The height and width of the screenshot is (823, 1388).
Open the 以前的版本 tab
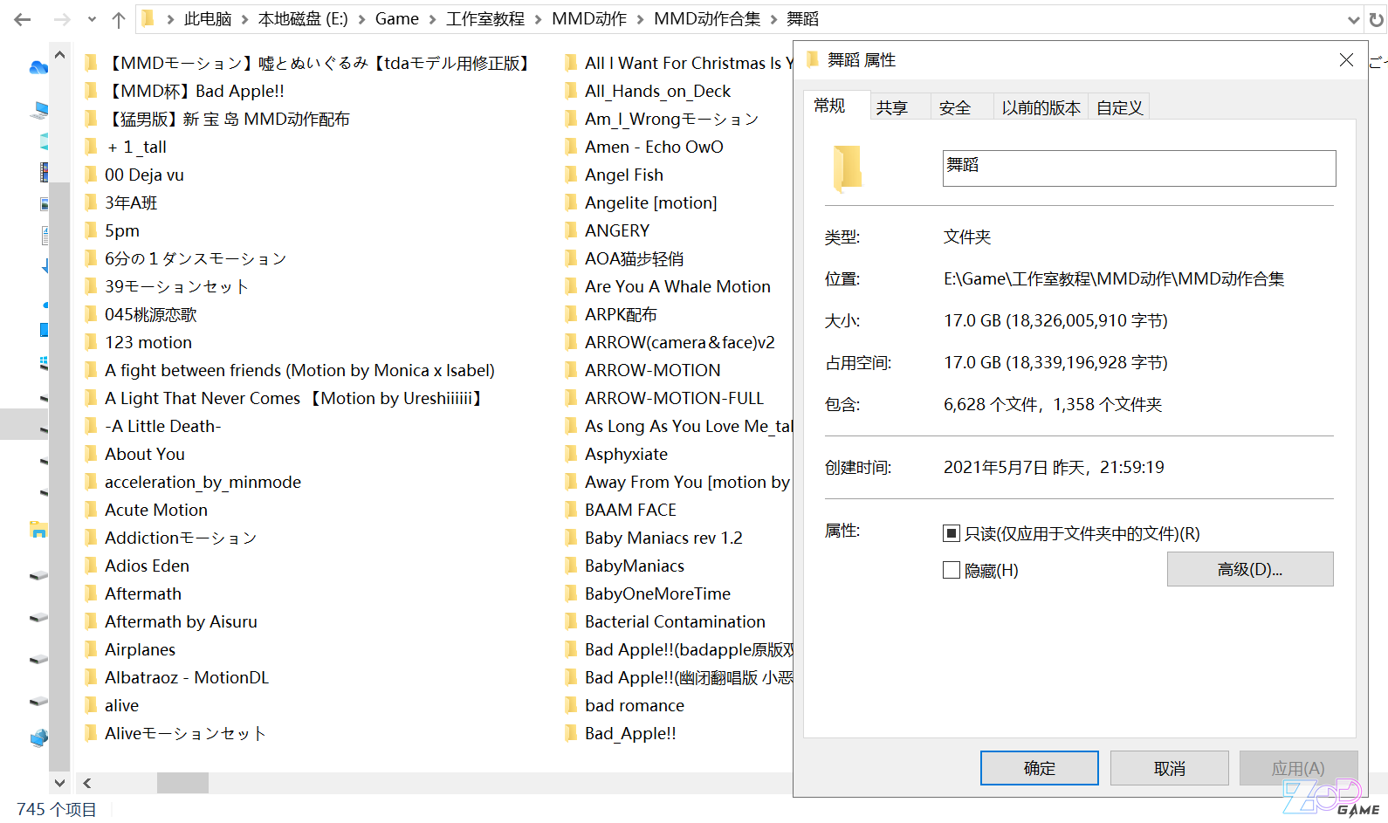[x=1041, y=107]
